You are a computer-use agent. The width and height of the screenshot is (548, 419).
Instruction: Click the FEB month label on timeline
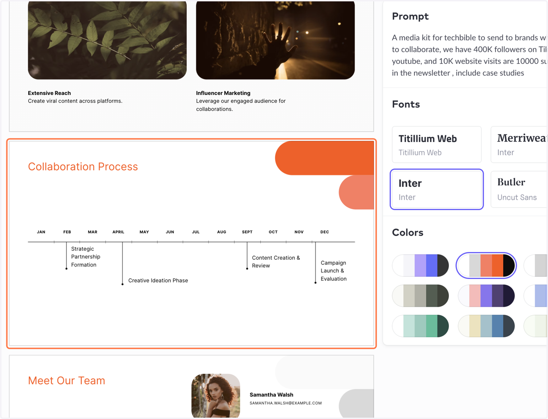pyautogui.click(x=67, y=232)
